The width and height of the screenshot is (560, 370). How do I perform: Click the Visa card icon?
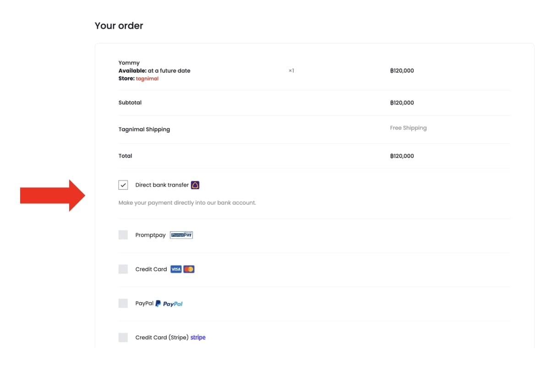tap(176, 269)
